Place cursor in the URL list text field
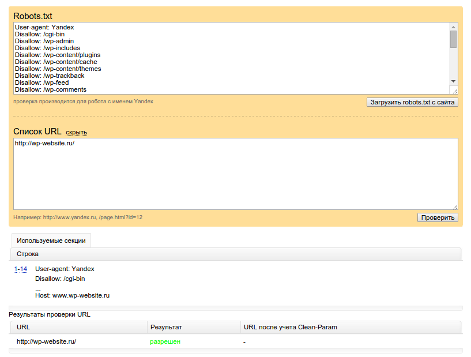Viewport: 471px width, 357px height. (x=235, y=174)
